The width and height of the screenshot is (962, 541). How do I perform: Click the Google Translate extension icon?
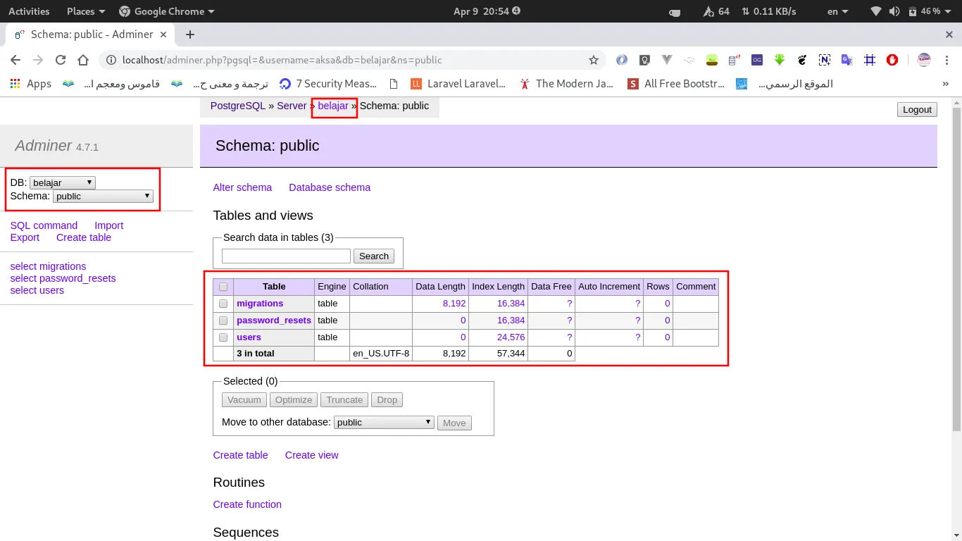847,60
